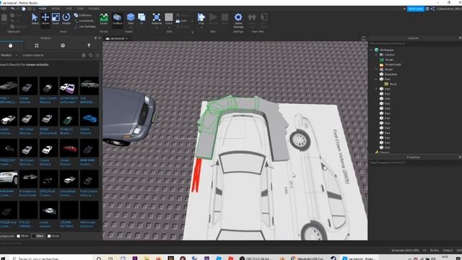
Task: Toggle Constraints option
Action: tap(84, 21)
